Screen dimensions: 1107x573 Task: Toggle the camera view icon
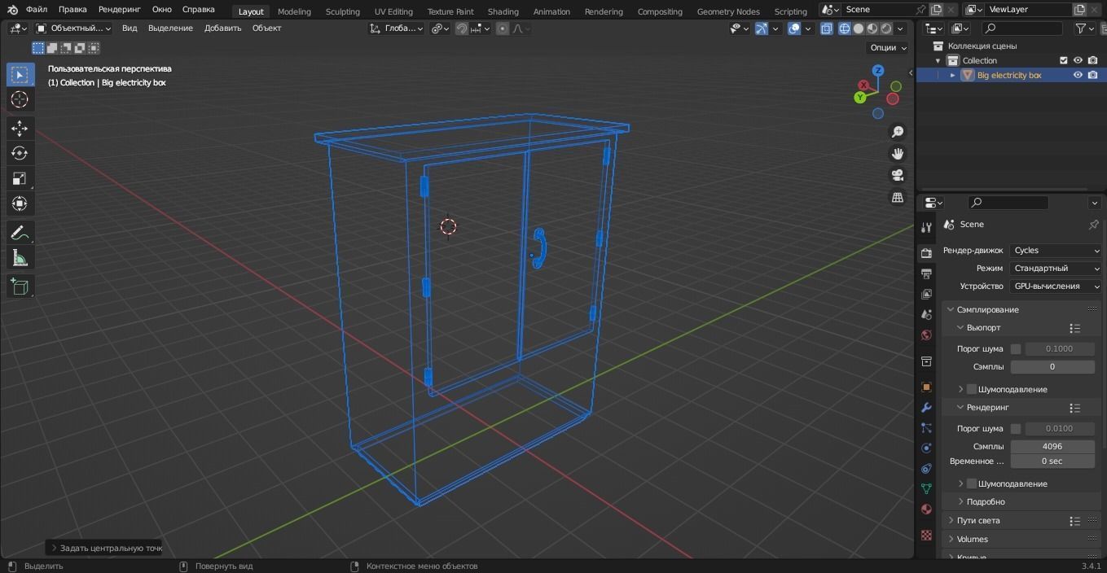898,176
